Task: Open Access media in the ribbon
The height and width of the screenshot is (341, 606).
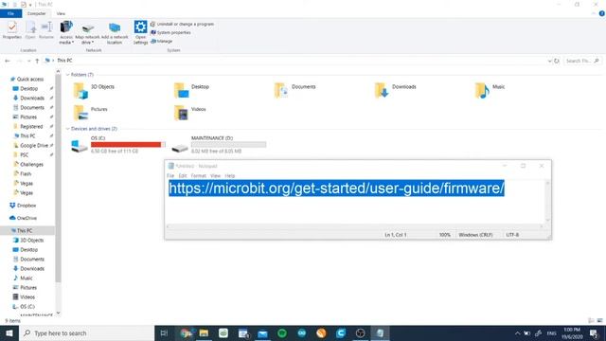Action: point(66,27)
